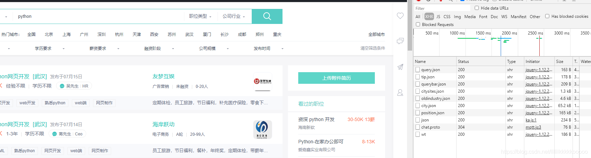
Task: Select the oldindustry.json request row
Action: click(502, 98)
